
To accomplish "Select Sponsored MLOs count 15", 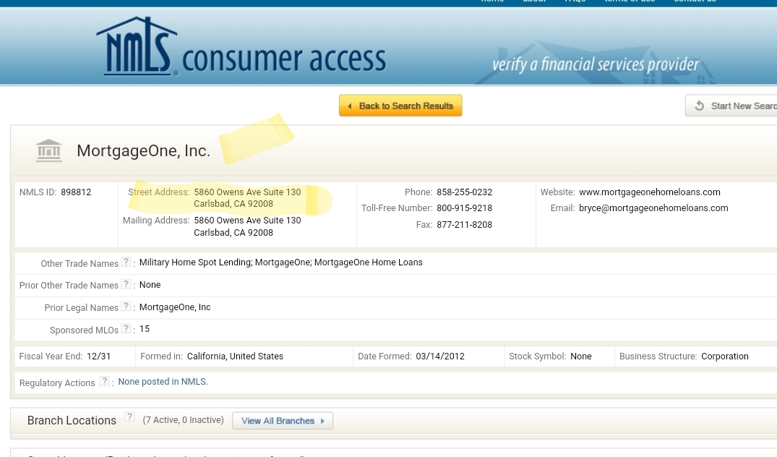I will point(145,329).
